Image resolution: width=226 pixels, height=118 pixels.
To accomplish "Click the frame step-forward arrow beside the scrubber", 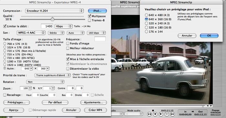I will tap(211, 106).
